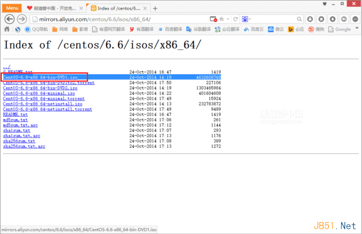This screenshot has height=234, width=362.
Task: Click the reload page icon
Action: tap(236, 19)
